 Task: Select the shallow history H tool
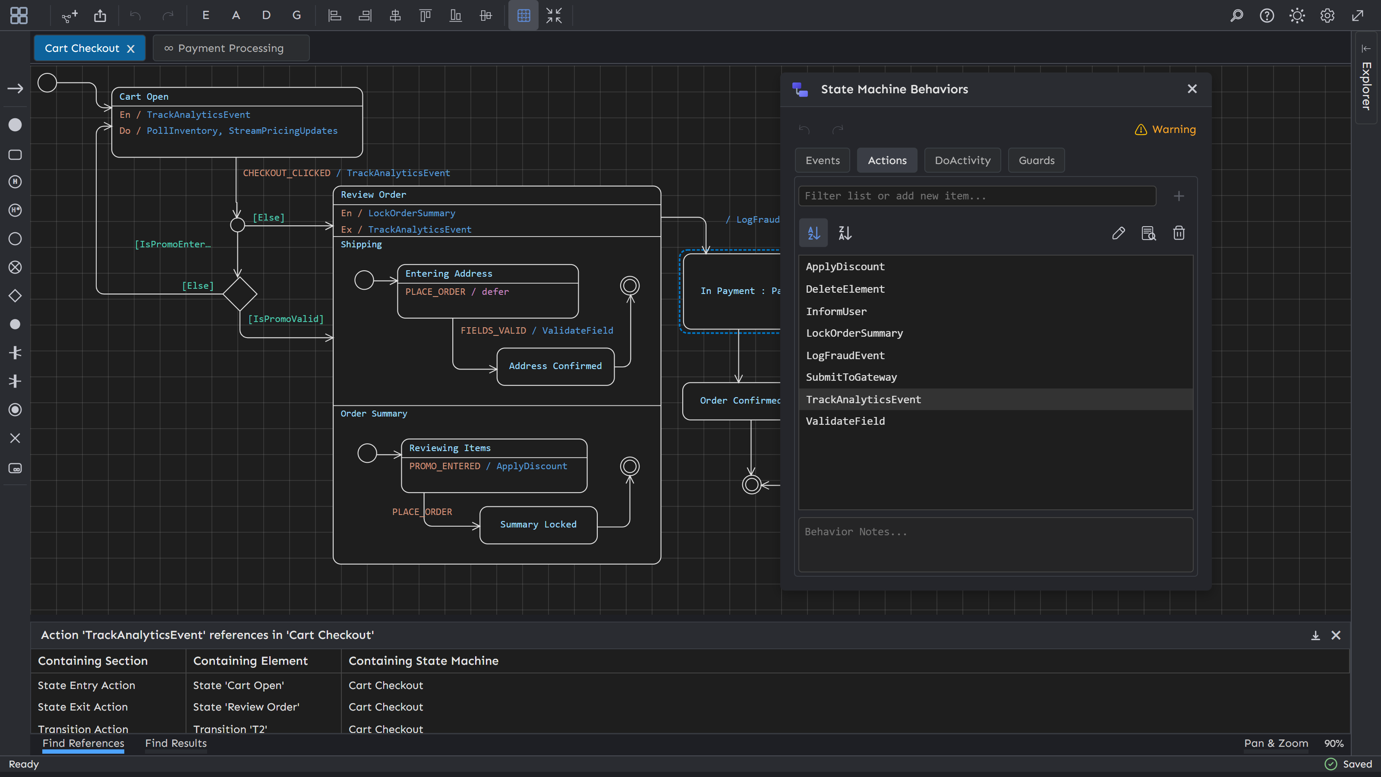[15, 182]
